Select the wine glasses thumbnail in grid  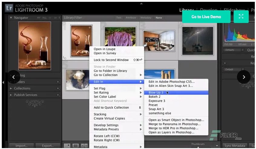coord(81,41)
